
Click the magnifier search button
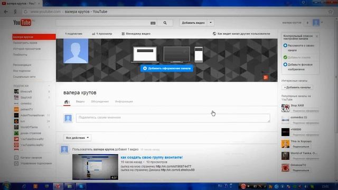click(165, 23)
